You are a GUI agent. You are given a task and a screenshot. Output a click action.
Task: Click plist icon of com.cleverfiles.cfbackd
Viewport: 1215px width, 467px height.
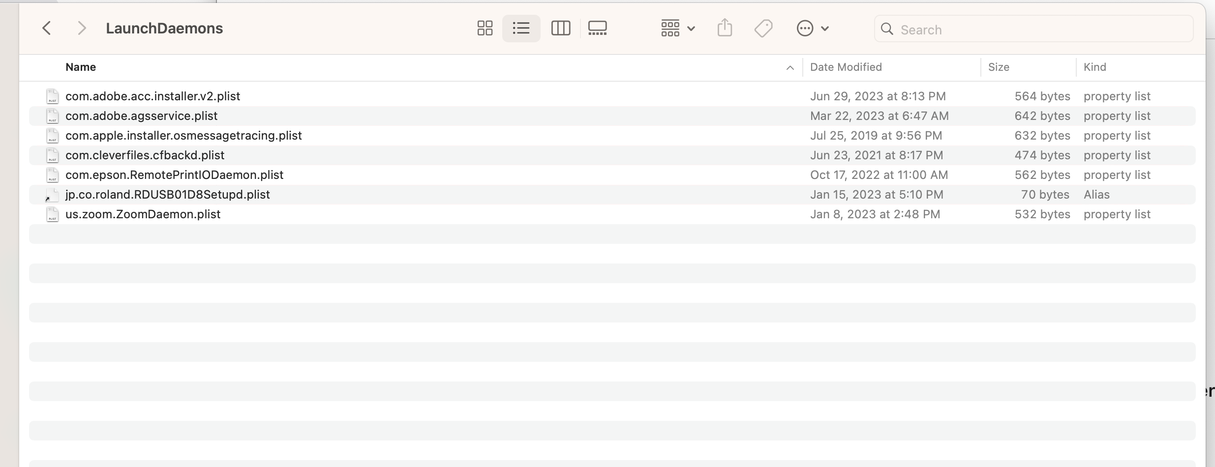[x=52, y=155]
